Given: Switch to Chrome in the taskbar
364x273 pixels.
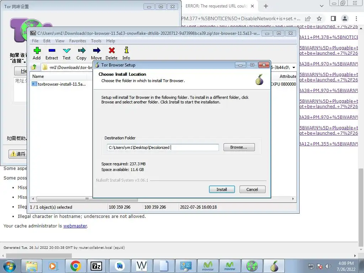Looking at the screenshot, I should click(x=75, y=266).
